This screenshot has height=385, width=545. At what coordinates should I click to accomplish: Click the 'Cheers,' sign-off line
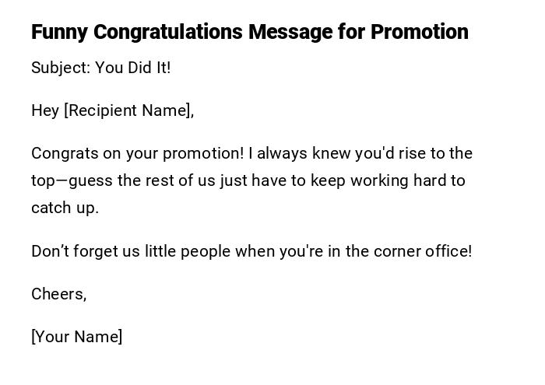(58, 294)
